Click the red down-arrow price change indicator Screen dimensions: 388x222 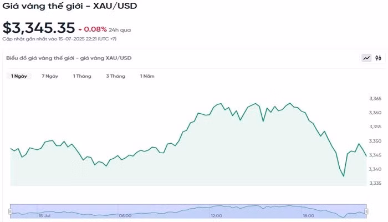80,29
